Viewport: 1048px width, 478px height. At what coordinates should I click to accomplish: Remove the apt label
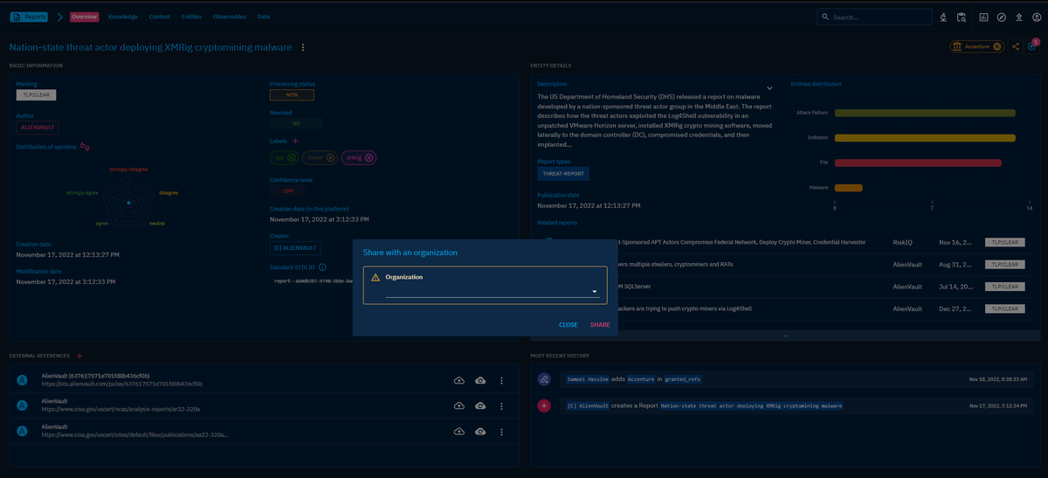point(293,157)
